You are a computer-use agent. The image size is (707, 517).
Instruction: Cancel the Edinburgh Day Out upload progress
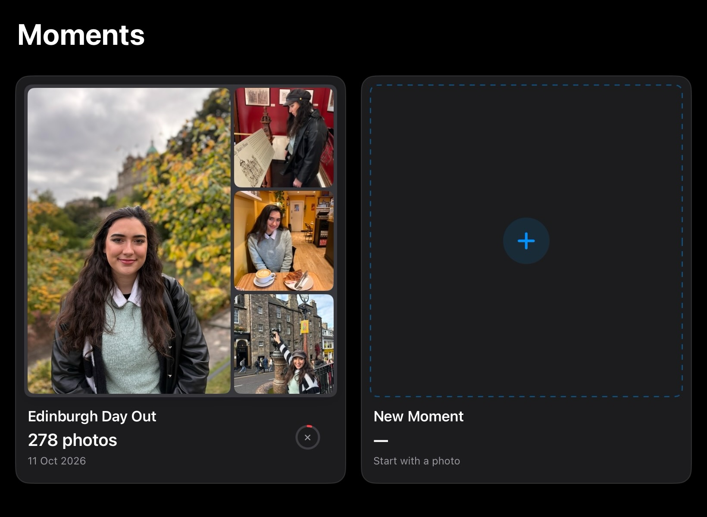[x=307, y=437]
